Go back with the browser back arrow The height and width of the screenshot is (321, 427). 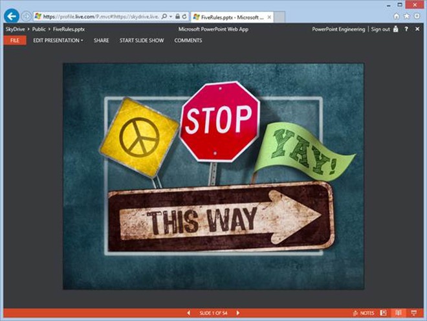[x=12, y=16]
